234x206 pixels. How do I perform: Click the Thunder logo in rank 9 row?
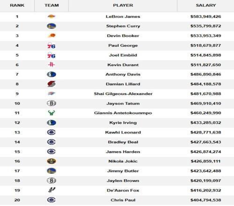(x=51, y=94)
